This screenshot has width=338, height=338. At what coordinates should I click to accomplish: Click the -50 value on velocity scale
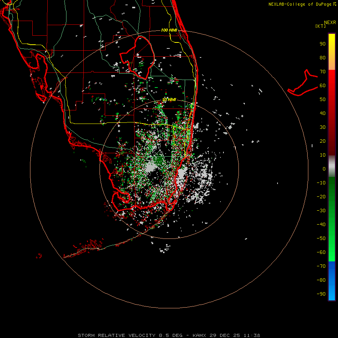[321, 238]
